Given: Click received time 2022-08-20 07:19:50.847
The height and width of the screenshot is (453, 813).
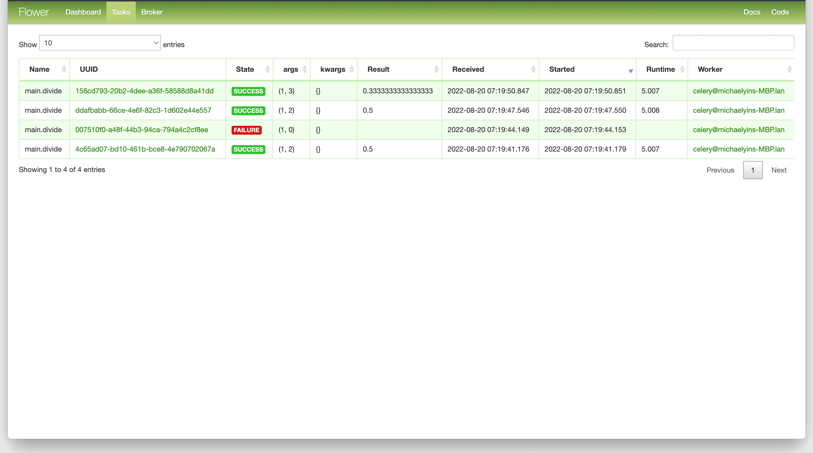Looking at the screenshot, I should tap(488, 91).
